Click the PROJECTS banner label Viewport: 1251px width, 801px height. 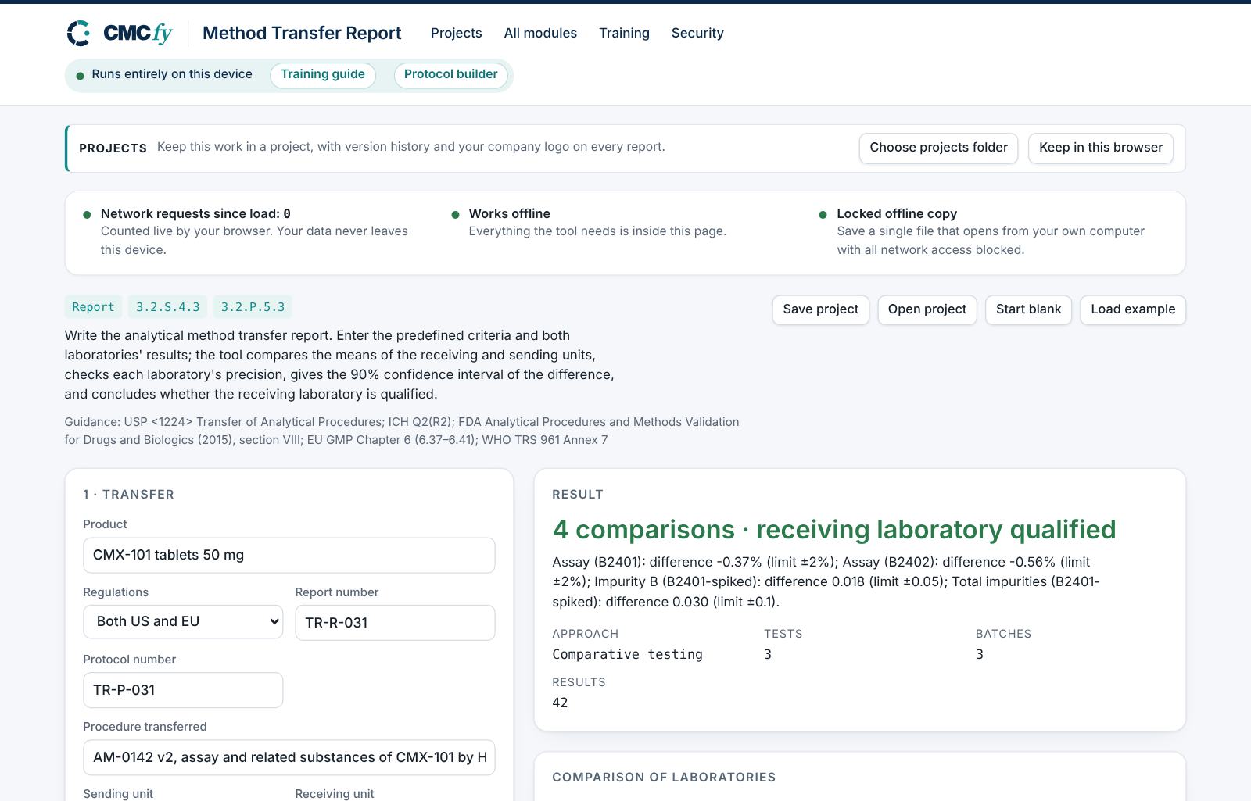point(113,148)
